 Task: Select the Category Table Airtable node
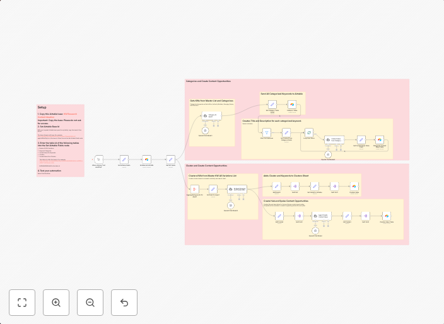click(292, 105)
